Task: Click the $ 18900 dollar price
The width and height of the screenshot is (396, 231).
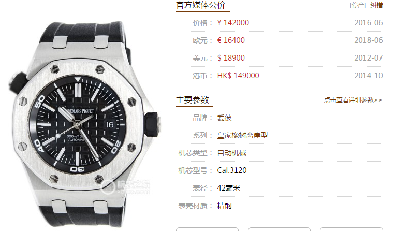Action: [231, 58]
